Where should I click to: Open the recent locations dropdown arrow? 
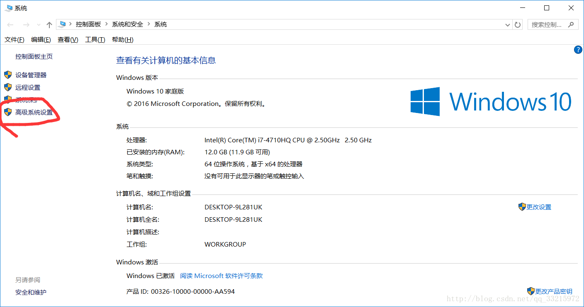click(x=39, y=25)
